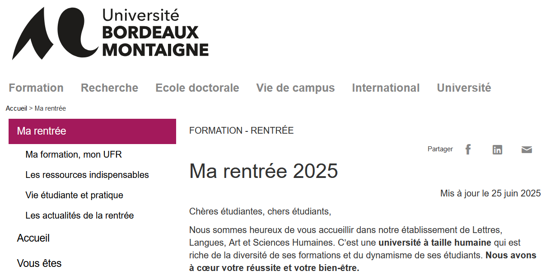Open the Ecole doctorale menu
The image size is (541, 280).
pos(197,88)
